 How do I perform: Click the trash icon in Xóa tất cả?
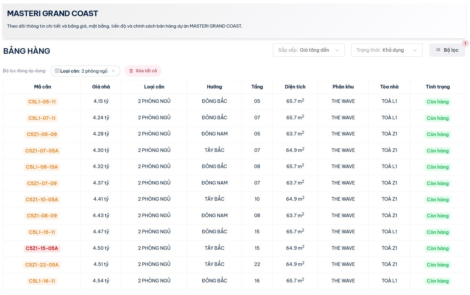pos(131,71)
